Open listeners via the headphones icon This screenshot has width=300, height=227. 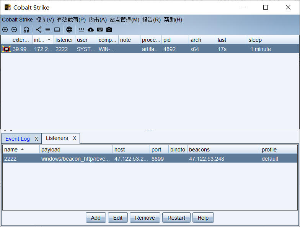click(26, 30)
